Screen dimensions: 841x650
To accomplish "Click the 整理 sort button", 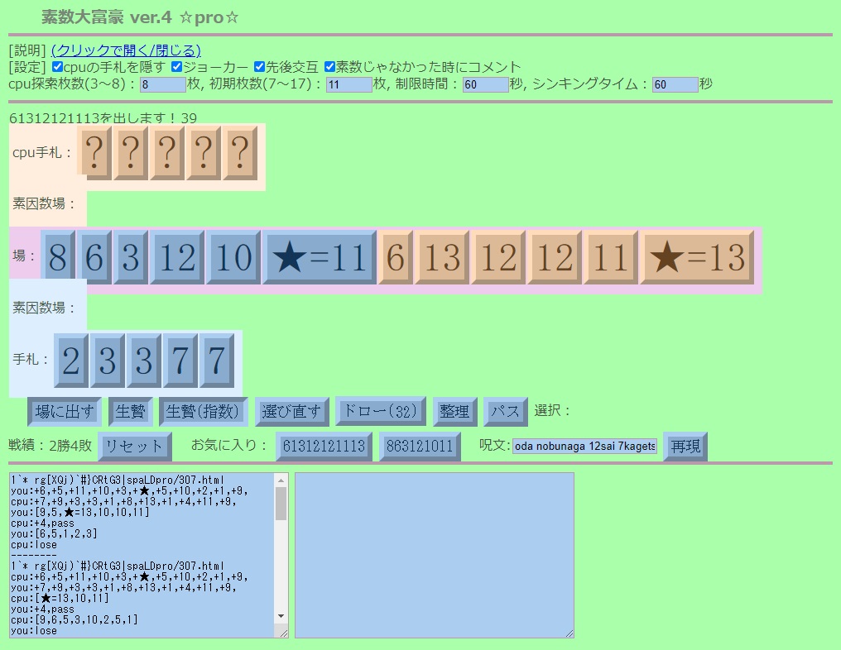I will [454, 412].
